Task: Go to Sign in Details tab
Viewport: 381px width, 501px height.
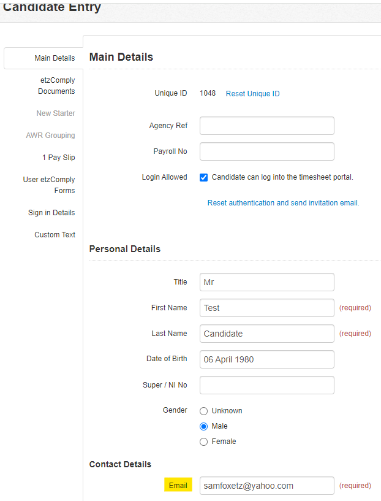Action: [x=51, y=213]
